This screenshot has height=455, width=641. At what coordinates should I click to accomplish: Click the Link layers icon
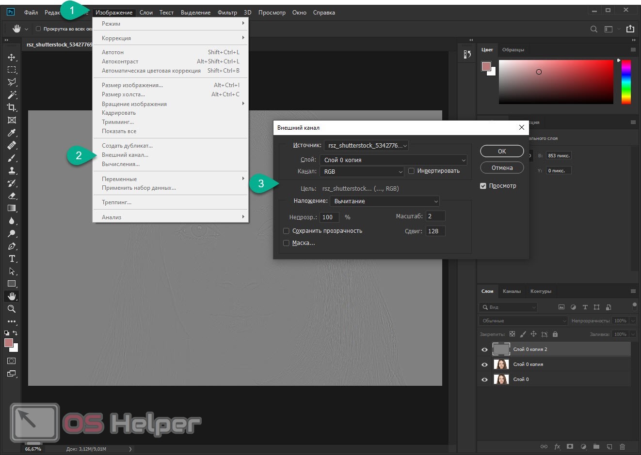(544, 447)
